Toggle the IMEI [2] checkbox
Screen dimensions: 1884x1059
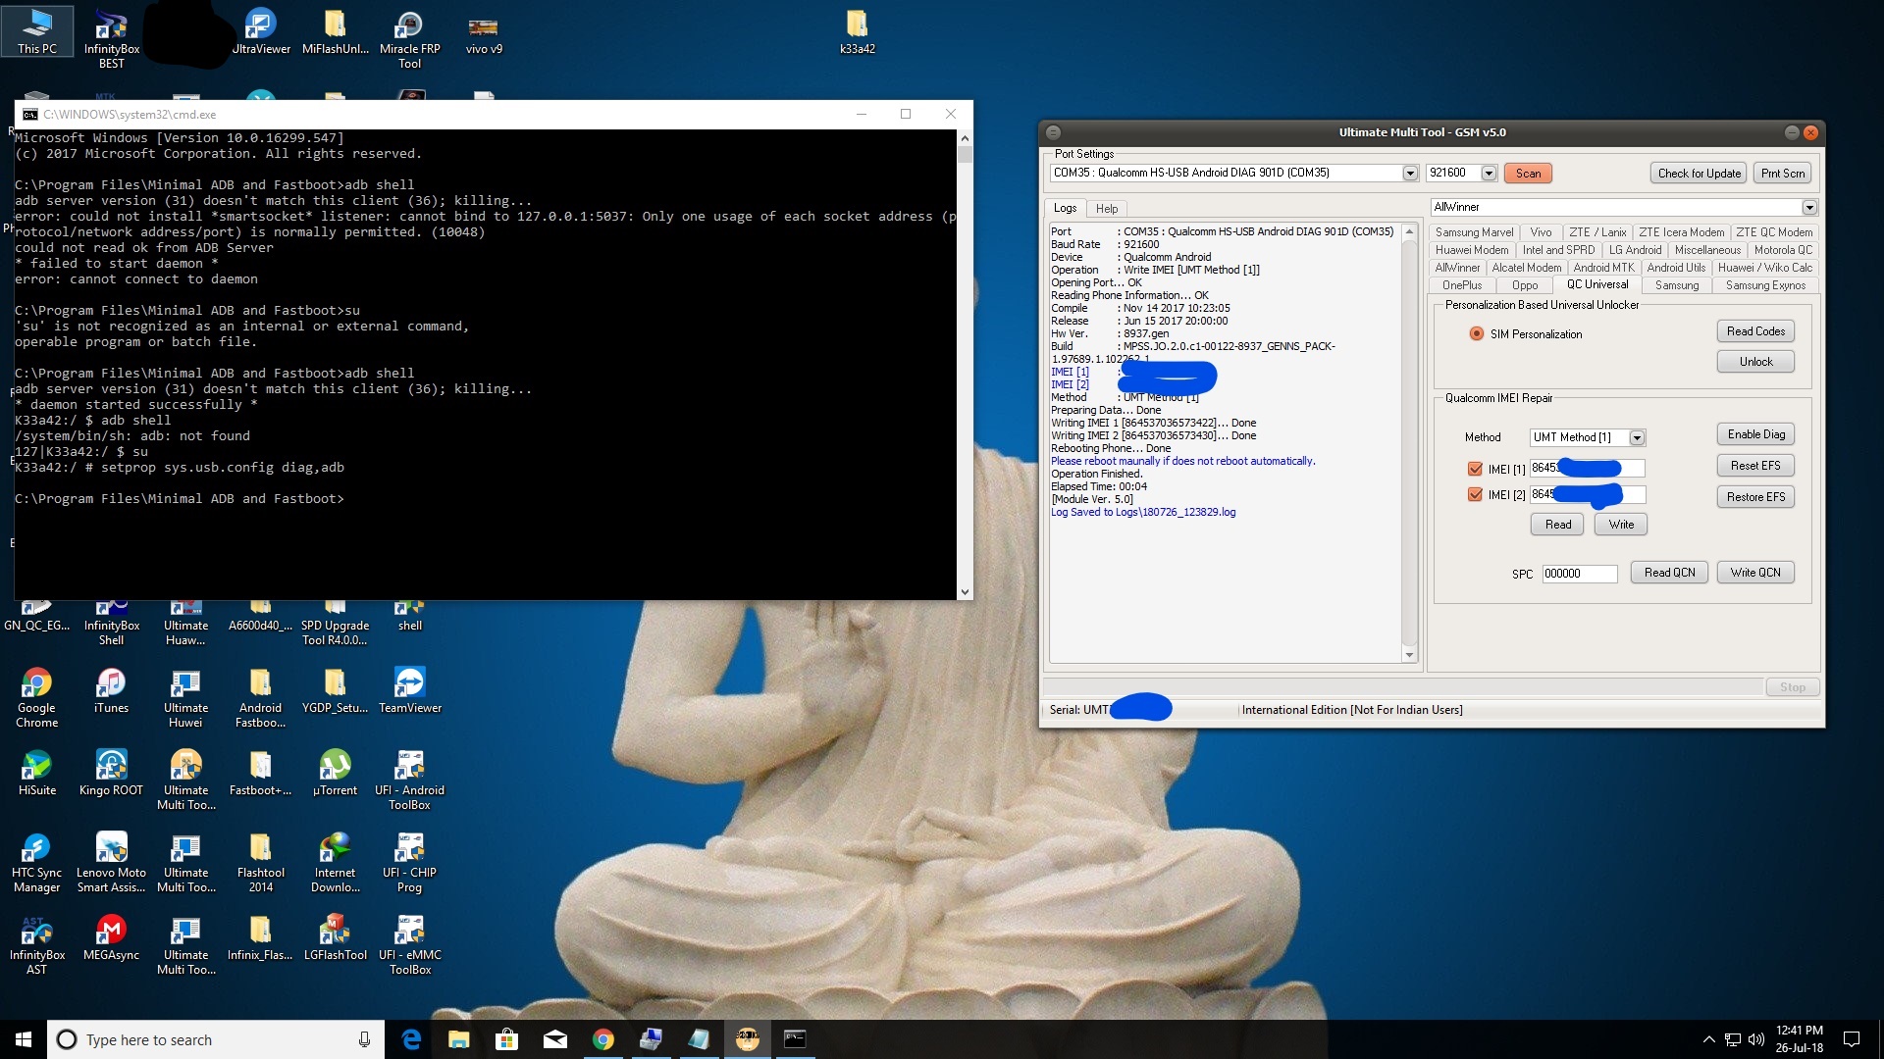(x=1475, y=495)
